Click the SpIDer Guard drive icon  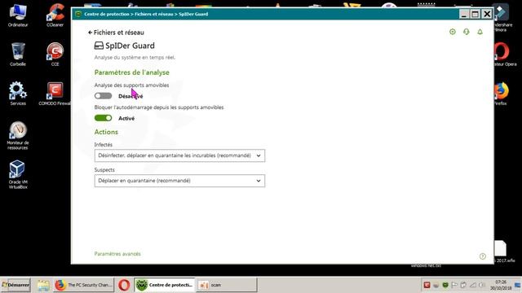tap(99, 46)
